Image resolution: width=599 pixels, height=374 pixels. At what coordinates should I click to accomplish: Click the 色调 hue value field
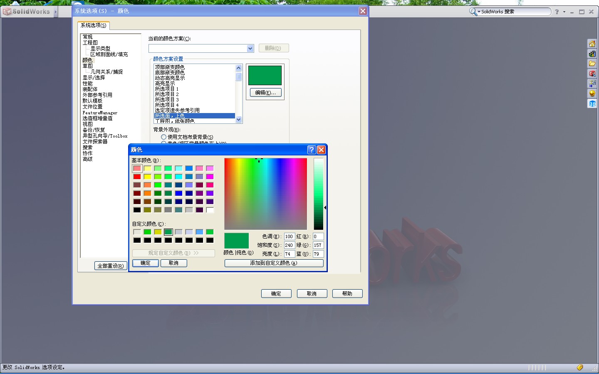pyautogui.click(x=289, y=236)
